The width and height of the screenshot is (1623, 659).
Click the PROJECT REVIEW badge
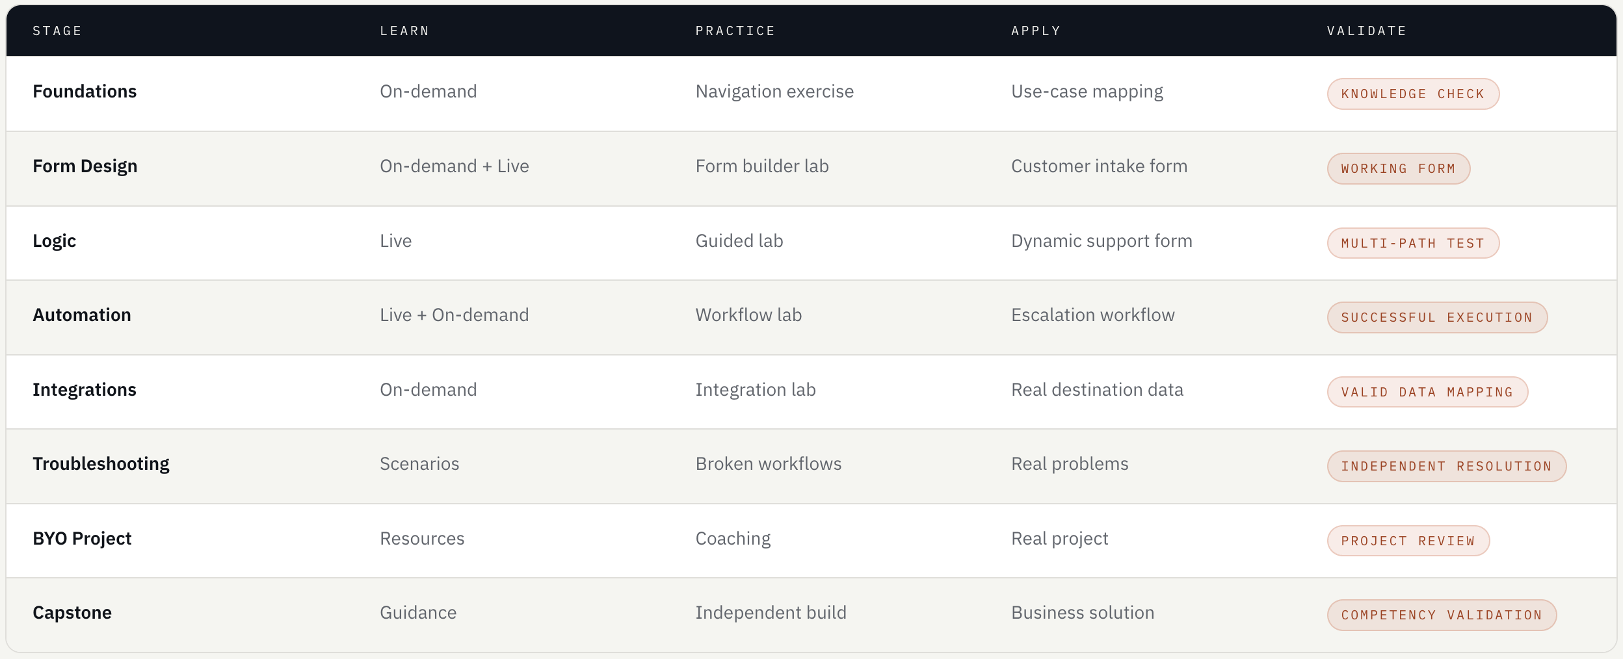1408,541
